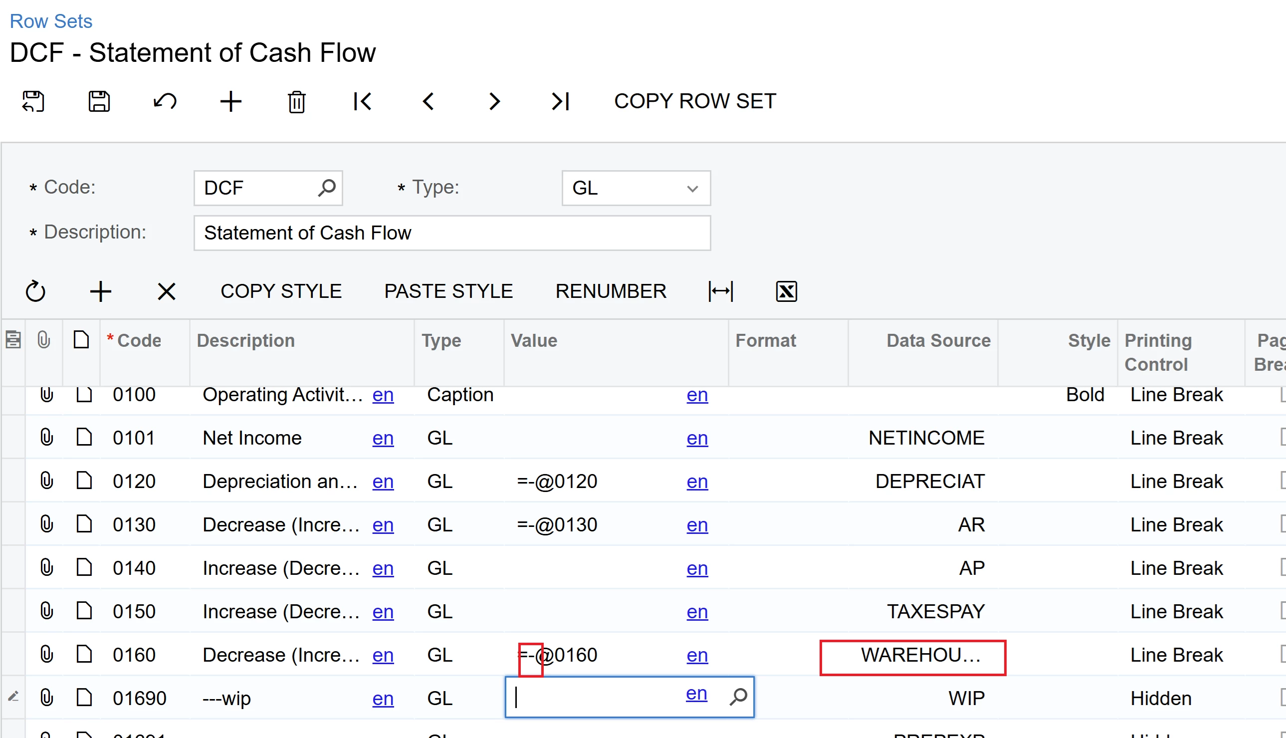Open the Value field lookup magnifier
The height and width of the screenshot is (738, 1286).
click(738, 697)
